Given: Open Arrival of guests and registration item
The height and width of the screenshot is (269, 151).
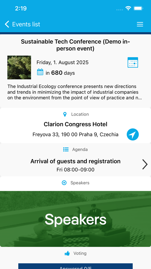Looking at the screenshot, I should click(75, 161).
